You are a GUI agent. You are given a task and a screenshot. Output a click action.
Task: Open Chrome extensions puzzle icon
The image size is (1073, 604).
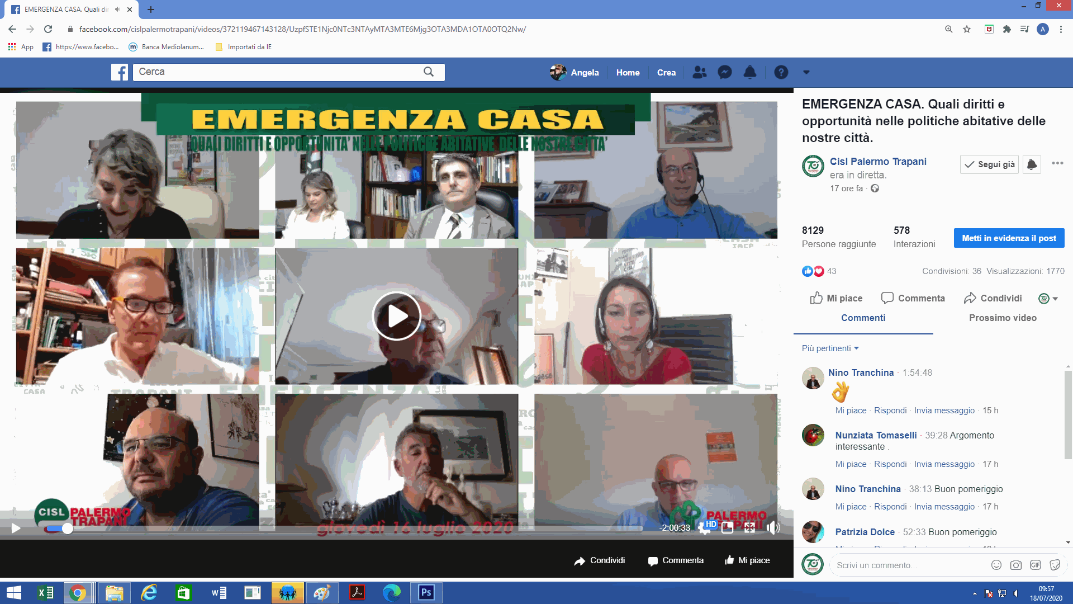point(1006,29)
